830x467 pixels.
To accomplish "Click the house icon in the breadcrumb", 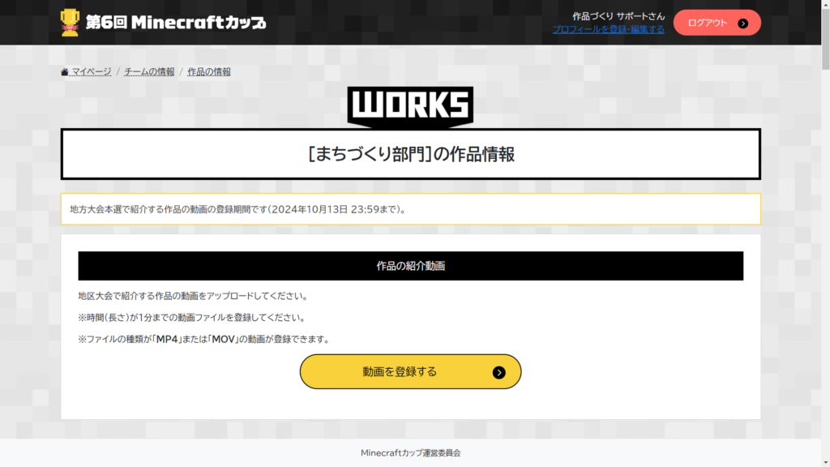I will click(x=65, y=72).
